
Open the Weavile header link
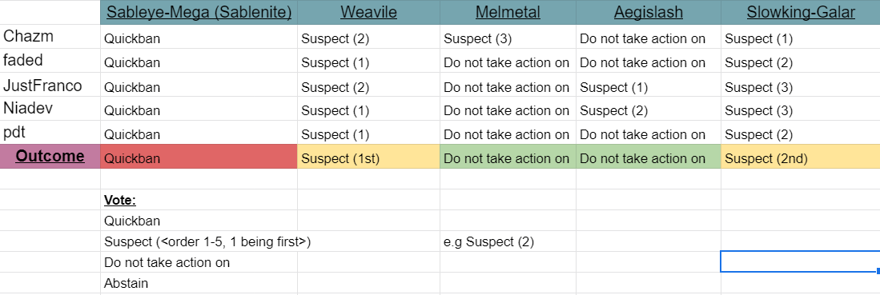coord(368,12)
